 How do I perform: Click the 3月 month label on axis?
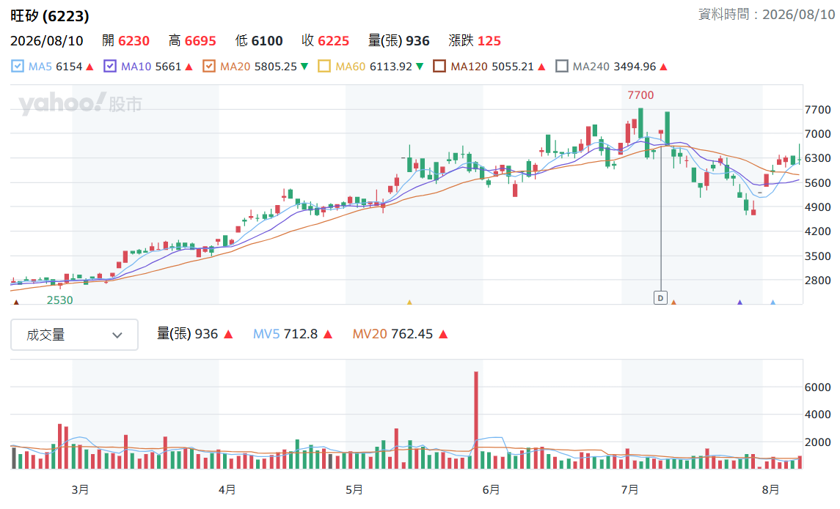click(81, 489)
